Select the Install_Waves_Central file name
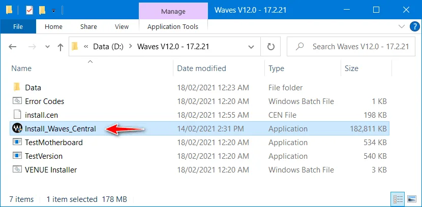The height and width of the screenshot is (207, 422). pyautogui.click(x=61, y=129)
